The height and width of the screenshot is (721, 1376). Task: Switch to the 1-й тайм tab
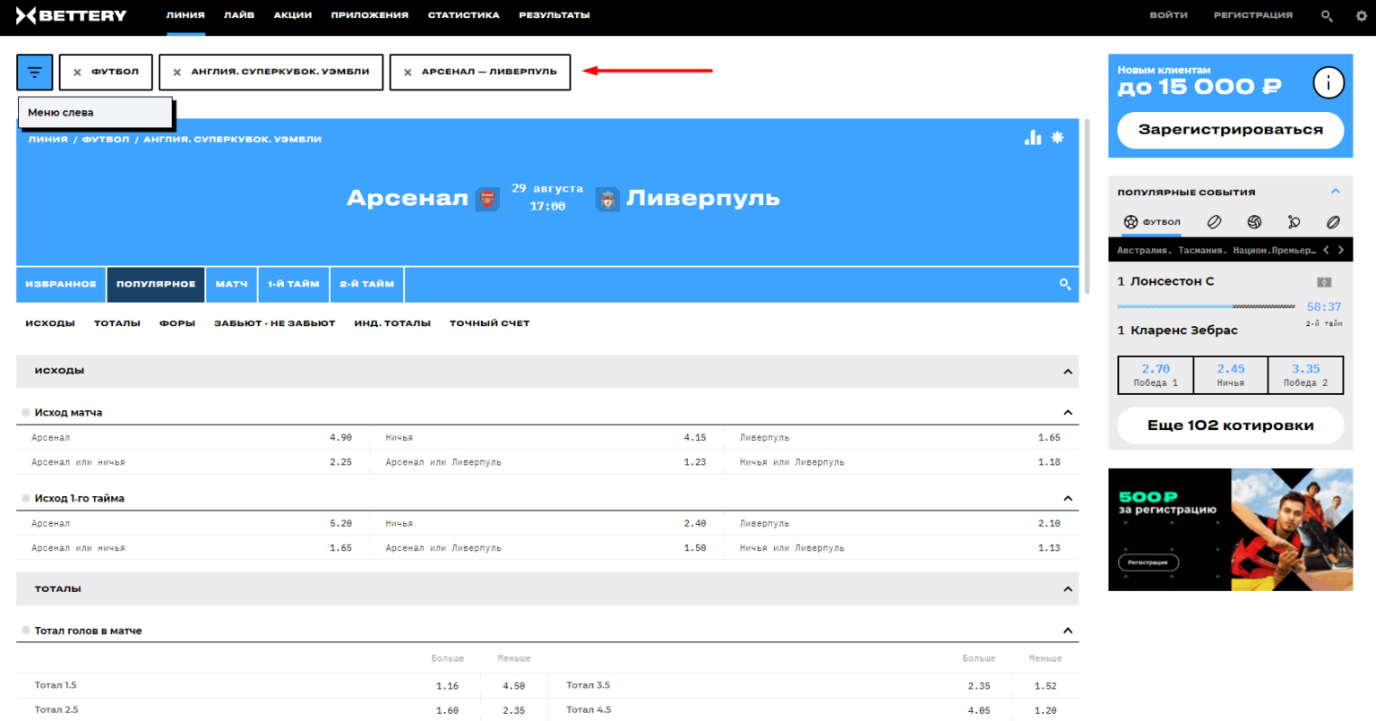pyautogui.click(x=294, y=284)
